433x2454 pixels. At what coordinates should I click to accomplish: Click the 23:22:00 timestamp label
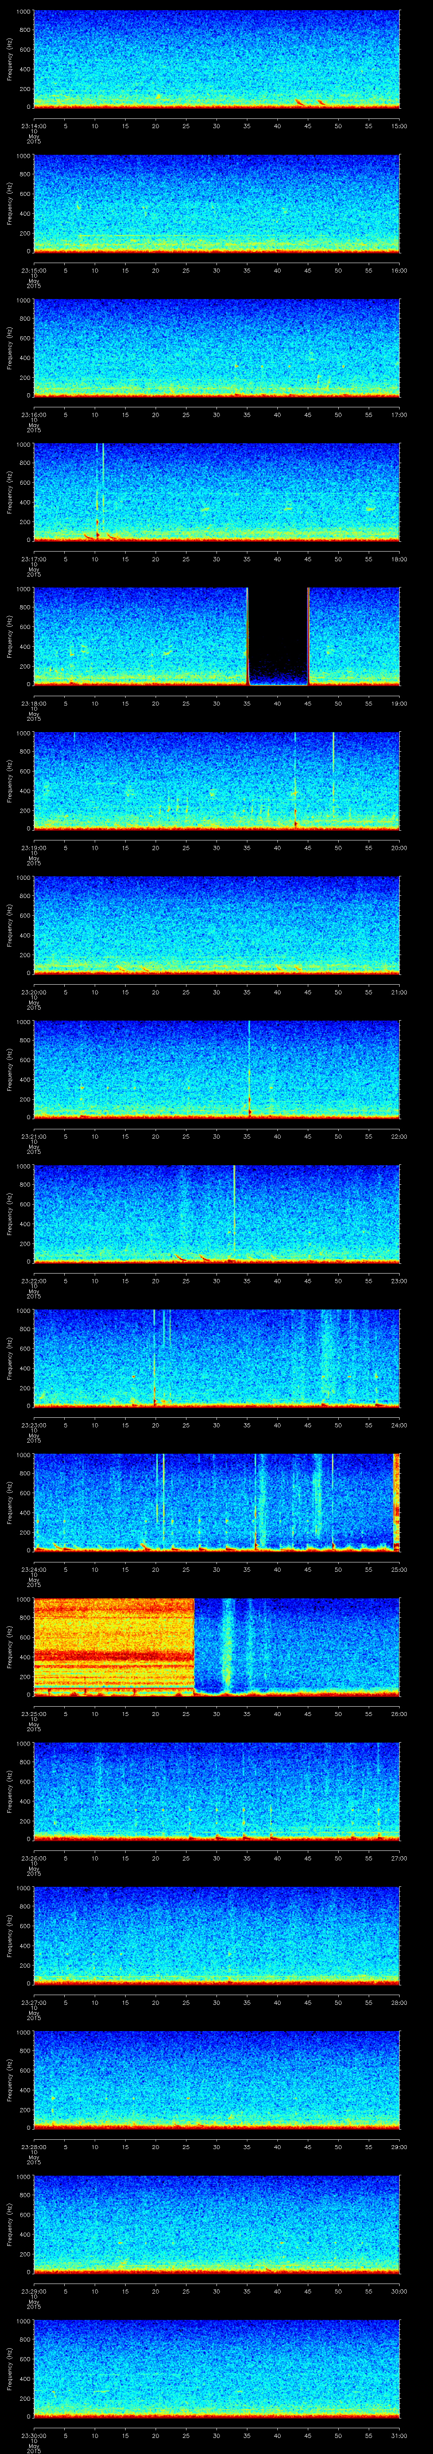point(33,1280)
